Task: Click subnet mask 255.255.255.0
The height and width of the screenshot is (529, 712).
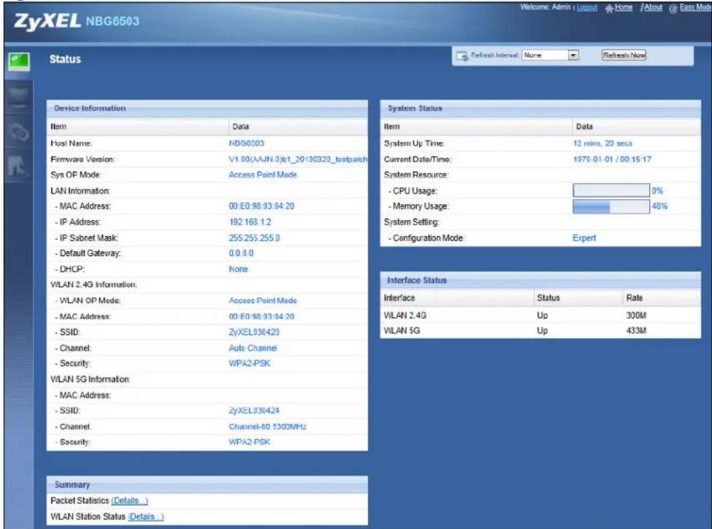Action: (x=254, y=238)
